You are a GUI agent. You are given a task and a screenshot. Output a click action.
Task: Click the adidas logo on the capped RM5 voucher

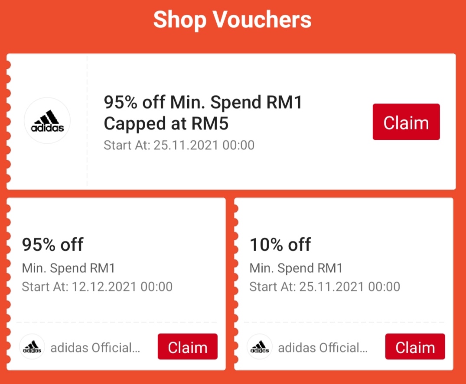(47, 121)
